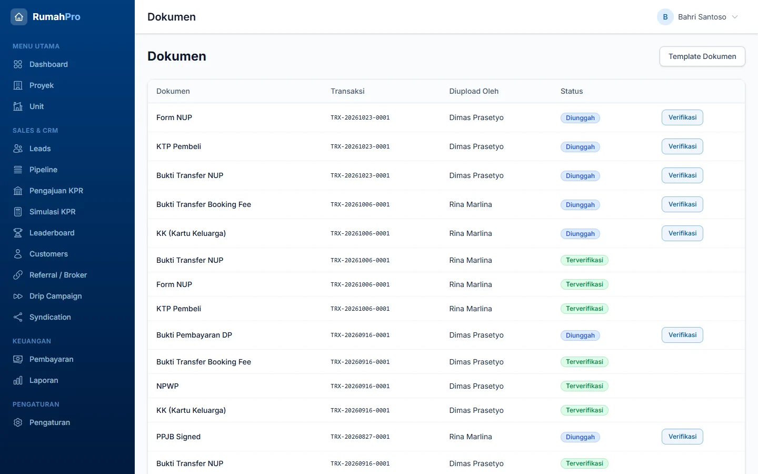
Task: Expand the Bahri Santoso user menu chevron
Action: [x=735, y=17]
